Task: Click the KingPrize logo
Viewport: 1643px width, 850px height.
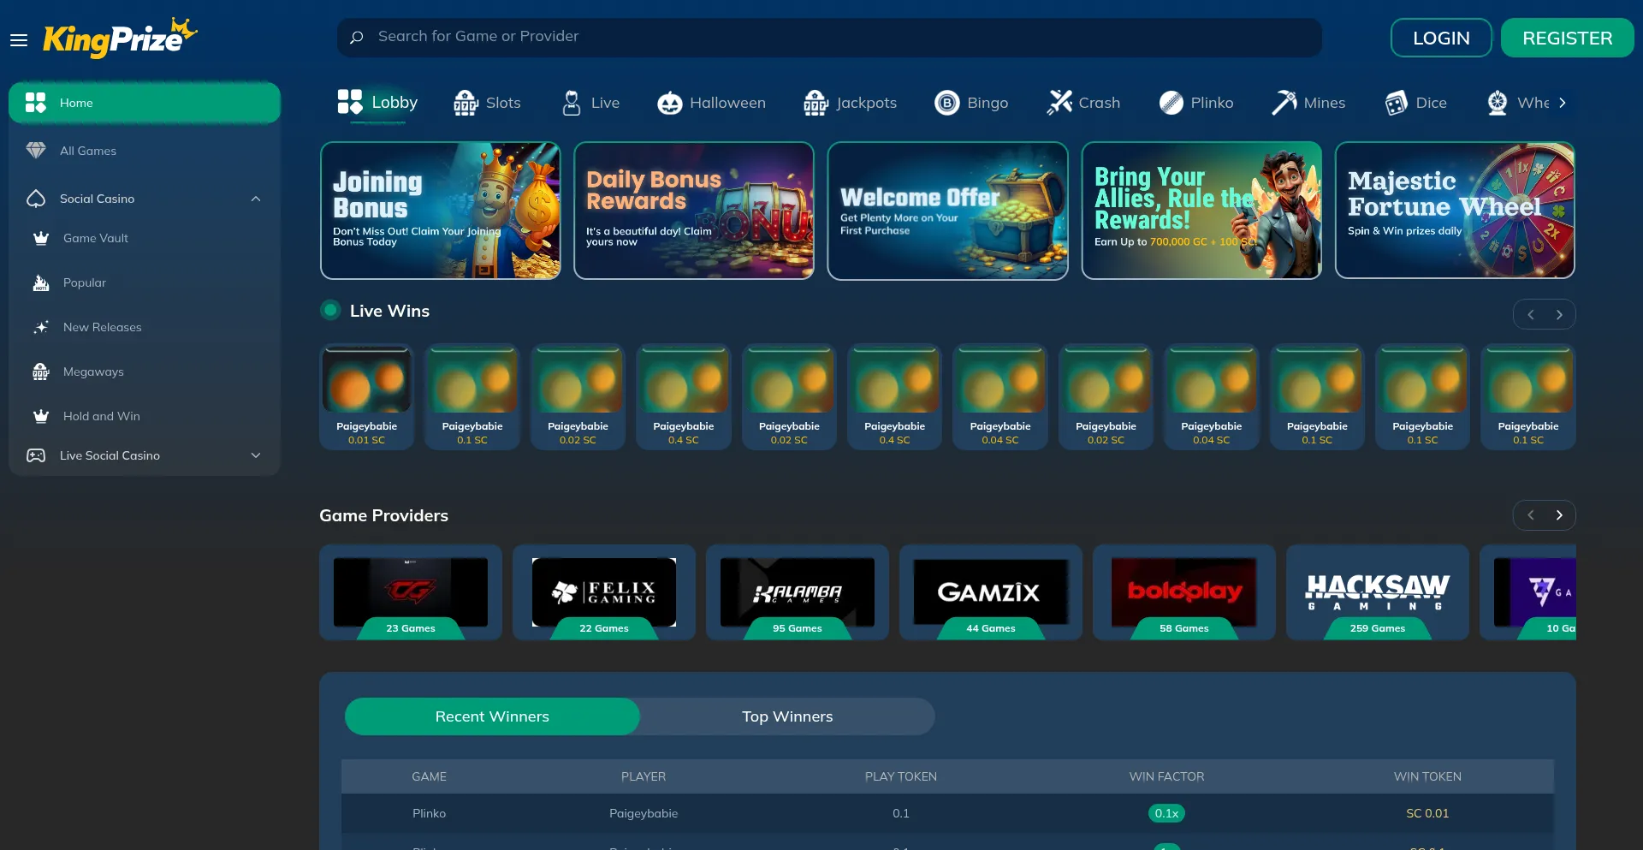Action: (120, 39)
